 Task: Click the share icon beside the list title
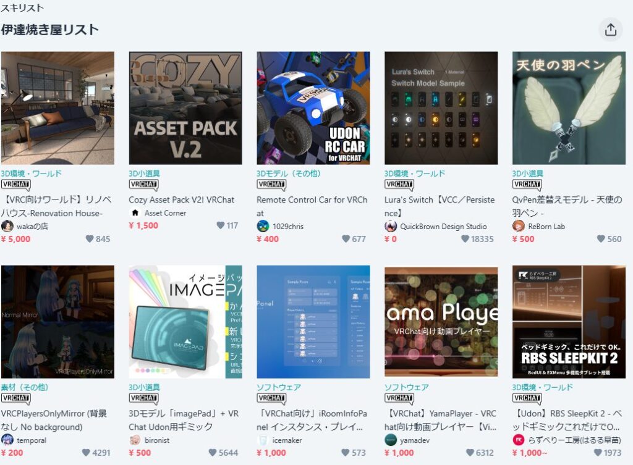click(610, 30)
